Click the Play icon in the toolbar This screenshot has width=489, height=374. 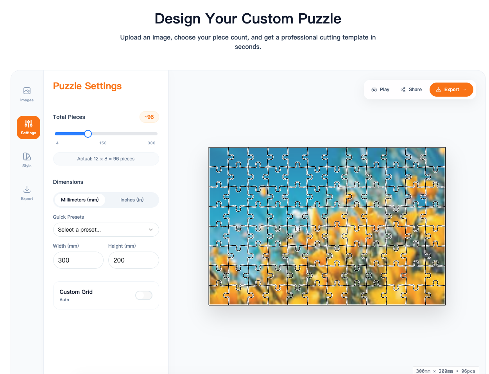pyautogui.click(x=374, y=89)
